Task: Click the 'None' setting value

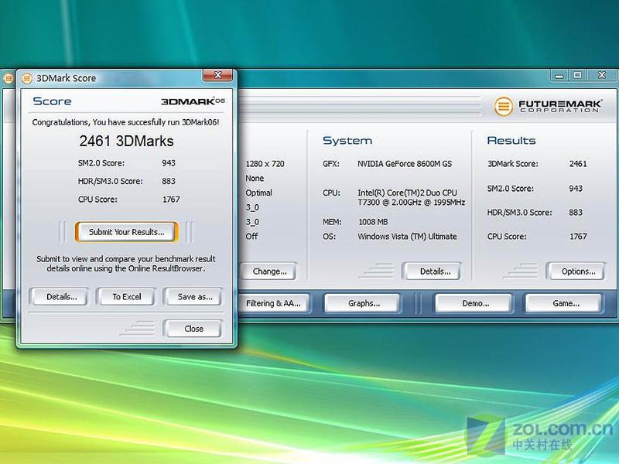Action: (255, 178)
